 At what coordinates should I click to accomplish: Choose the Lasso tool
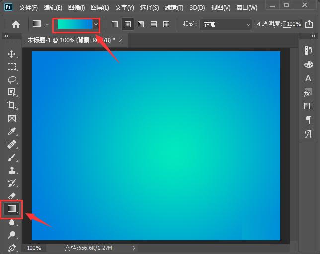pyautogui.click(x=12, y=80)
